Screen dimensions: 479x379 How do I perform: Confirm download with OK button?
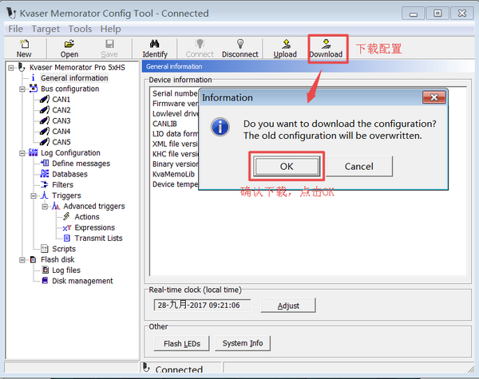[x=287, y=167]
